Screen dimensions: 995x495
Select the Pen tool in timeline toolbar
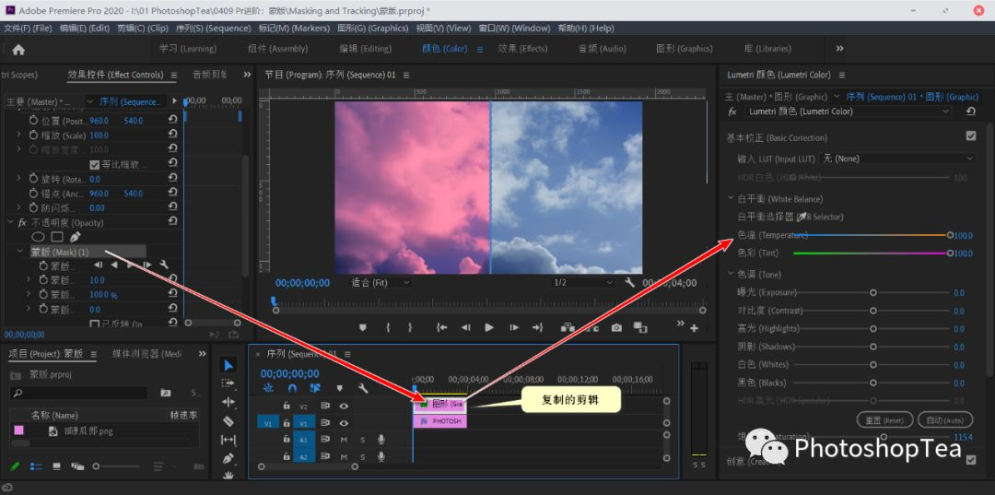click(228, 458)
